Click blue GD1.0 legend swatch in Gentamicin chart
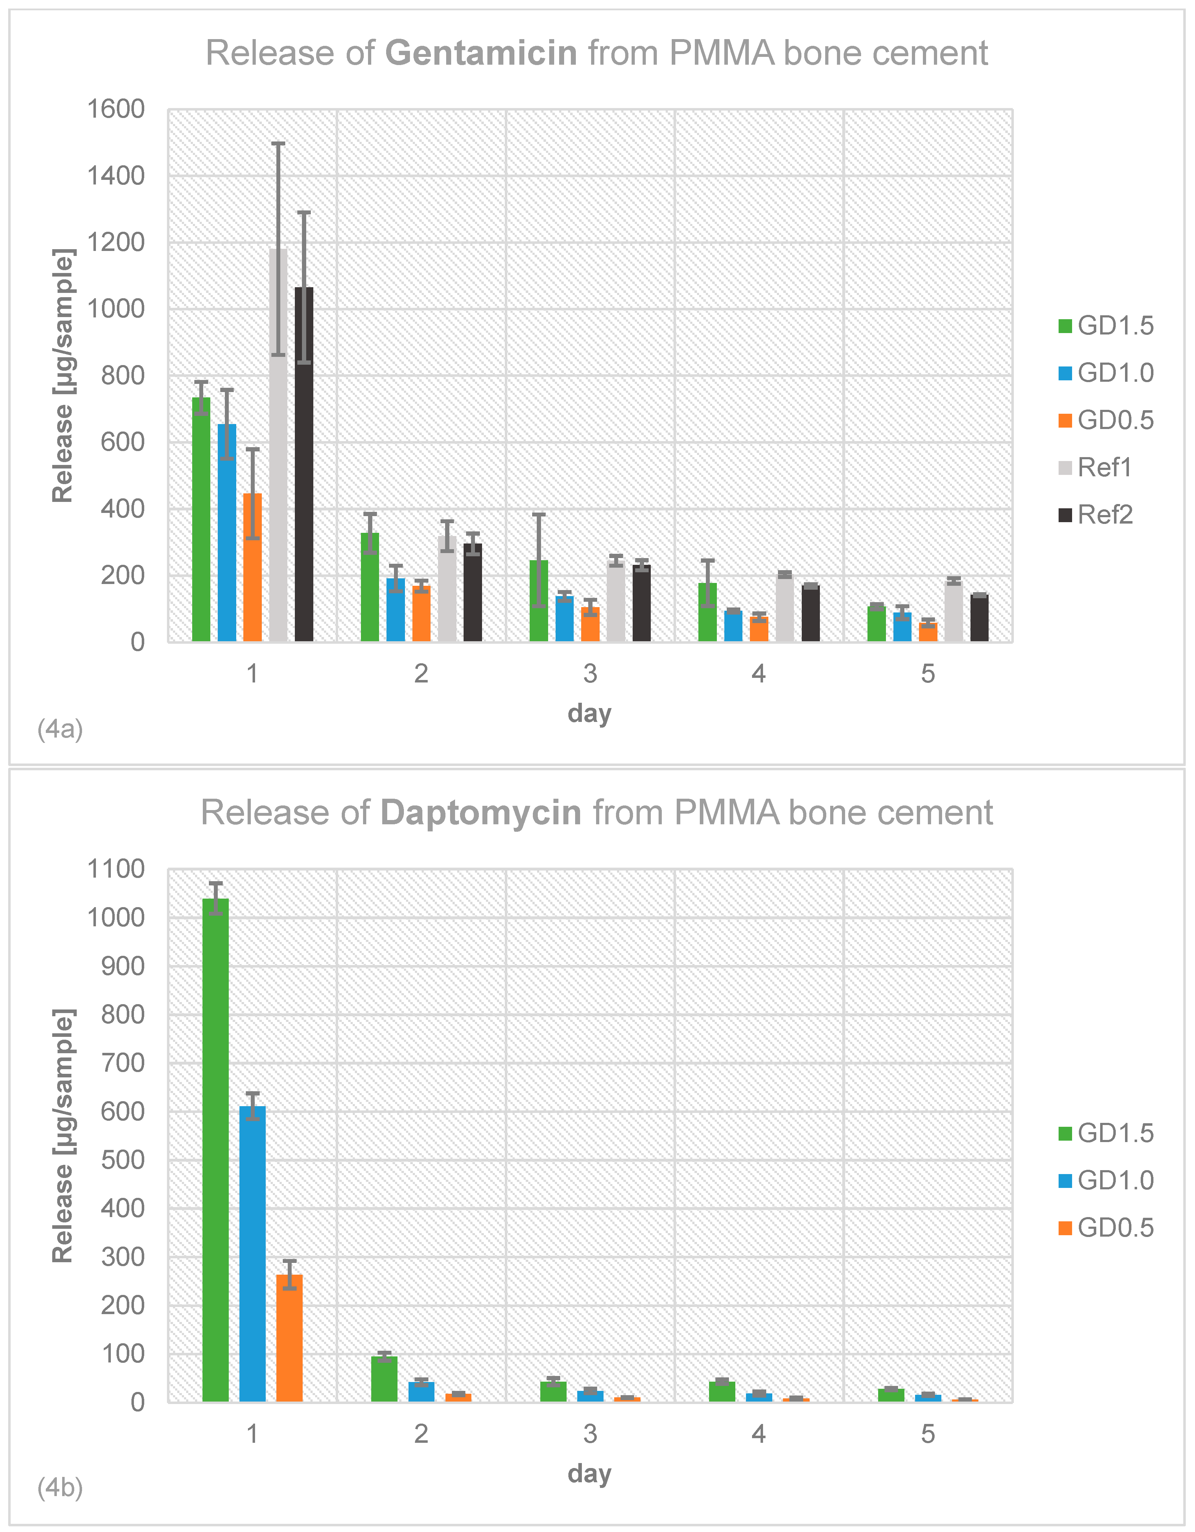The image size is (1195, 1532). (x=1065, y=373)
